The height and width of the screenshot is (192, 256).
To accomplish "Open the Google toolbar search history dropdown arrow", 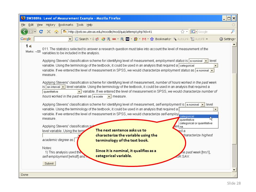I will pos(70,39).
